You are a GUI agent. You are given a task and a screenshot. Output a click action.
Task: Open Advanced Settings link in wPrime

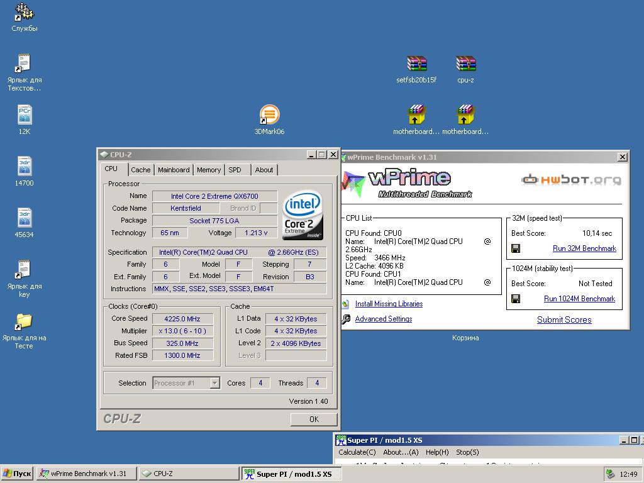click(x=383, y=319)
